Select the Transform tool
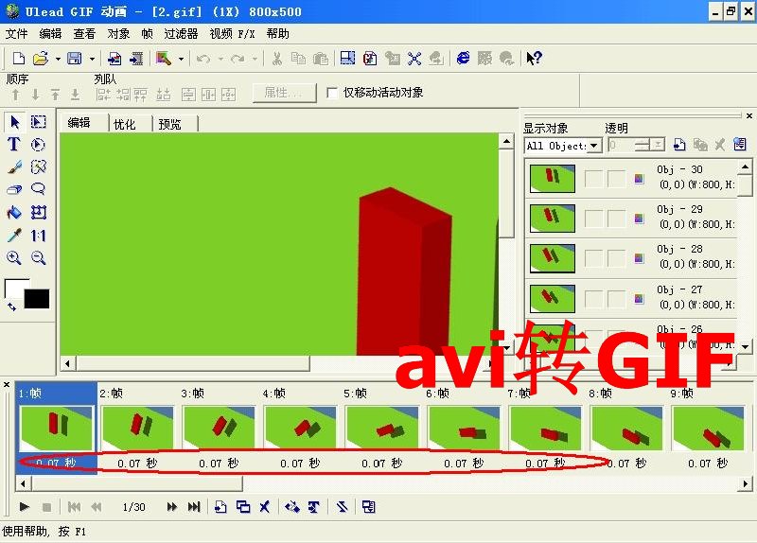The image size is (757, 543). (x=38, y=212)
